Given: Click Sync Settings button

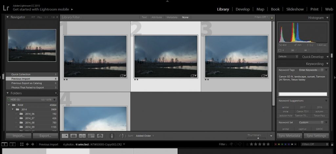Looking at the screenshot, I should click(x=316, y=136).
